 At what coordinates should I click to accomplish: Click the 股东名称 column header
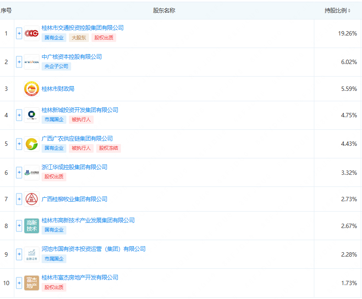[x=164, y=10]
